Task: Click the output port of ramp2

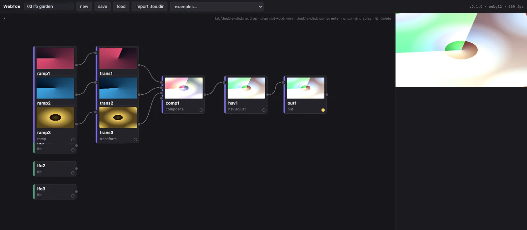Action: pyautogui.click(x=76, y=95)
